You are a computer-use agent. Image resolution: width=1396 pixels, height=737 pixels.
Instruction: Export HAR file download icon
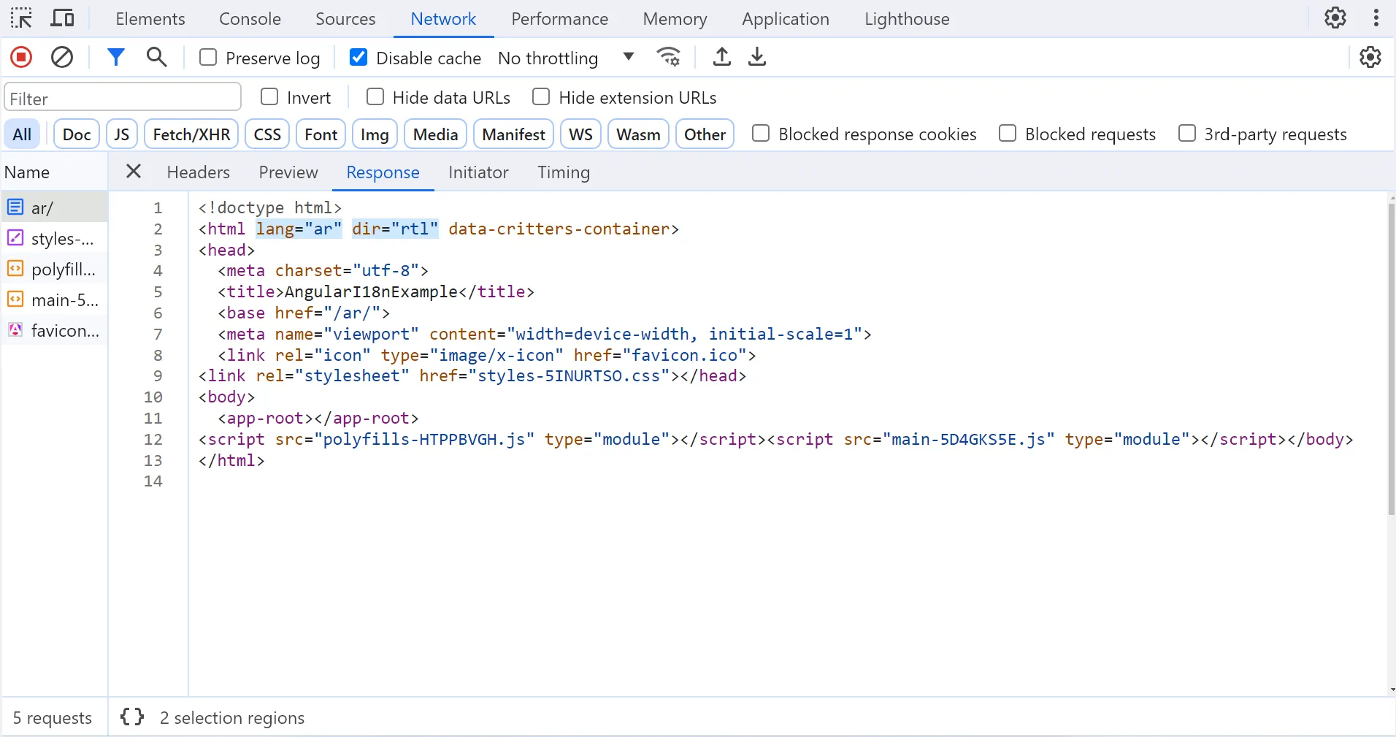[757, 57]
